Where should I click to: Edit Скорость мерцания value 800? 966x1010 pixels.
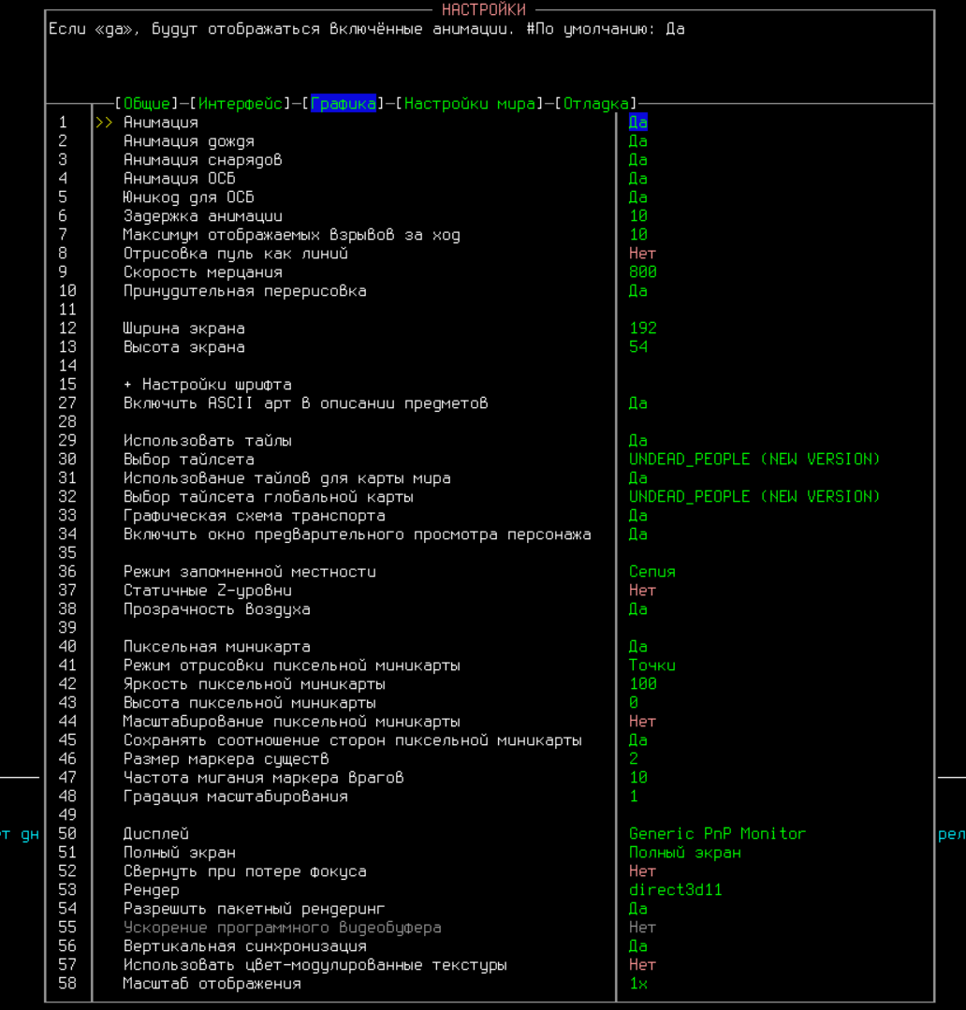[643, 271]
